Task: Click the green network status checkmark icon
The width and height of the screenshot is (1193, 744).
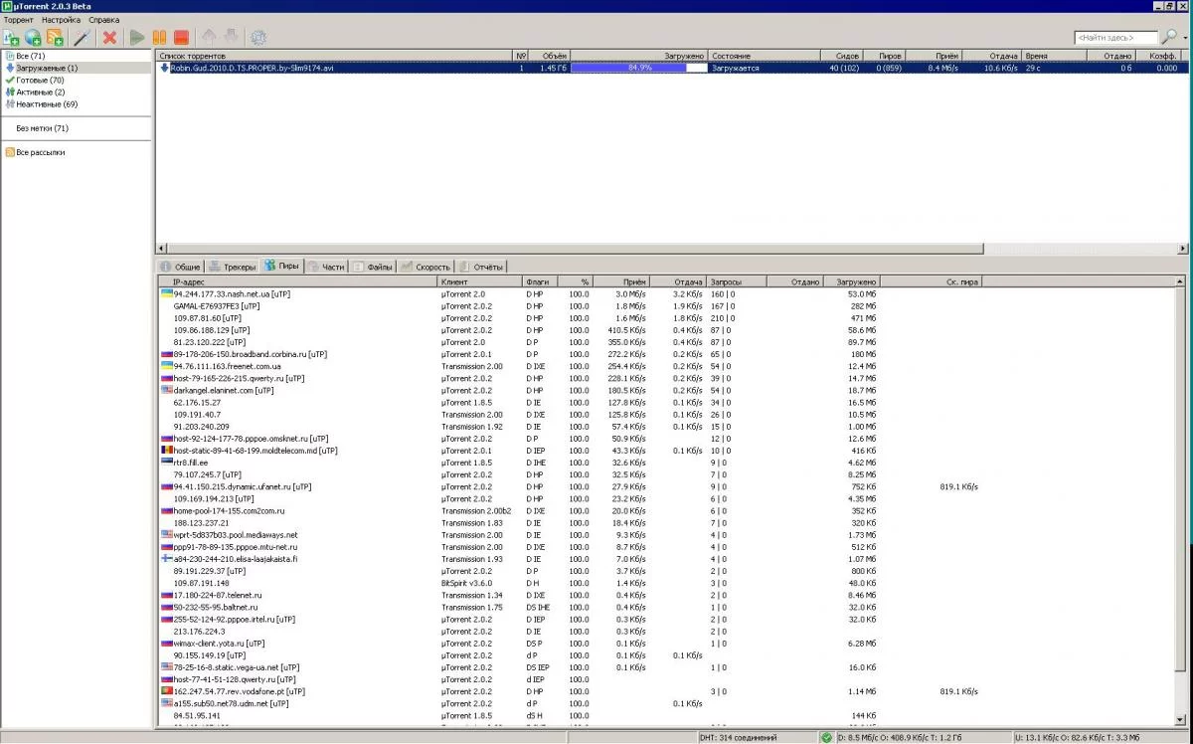Action: 827,737
